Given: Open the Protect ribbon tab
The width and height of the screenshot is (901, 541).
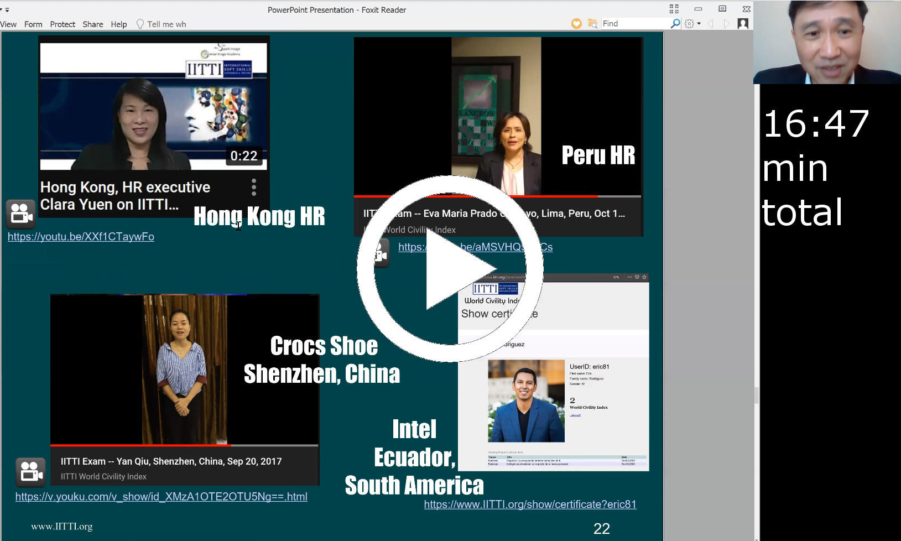Looking at the screenshot, I should [63, 24].
